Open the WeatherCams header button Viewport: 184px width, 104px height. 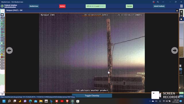(x=34, y=6)
